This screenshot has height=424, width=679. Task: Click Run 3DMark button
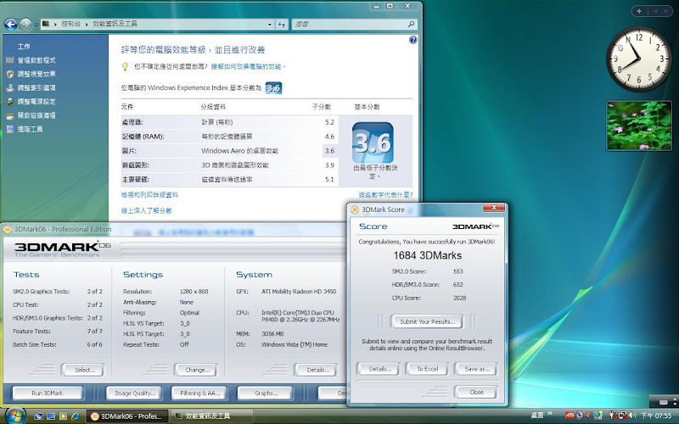[x=48, y=393]
